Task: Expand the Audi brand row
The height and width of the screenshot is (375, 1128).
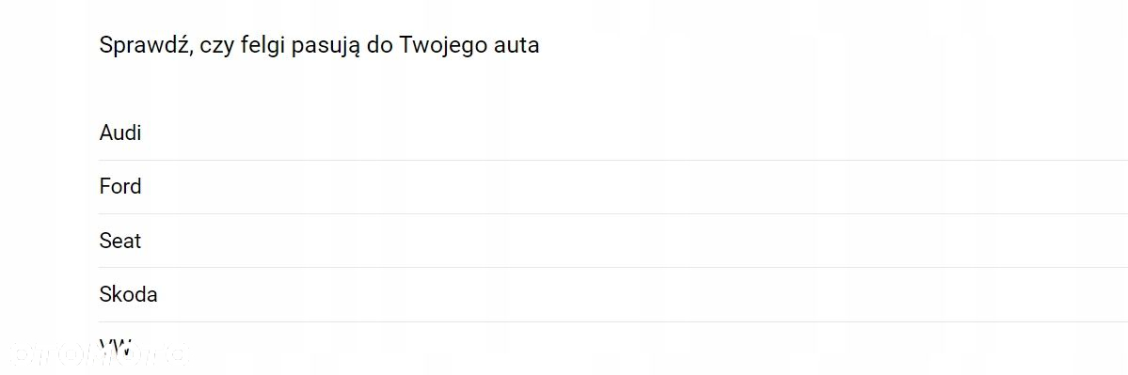Action: pos(612,133)
